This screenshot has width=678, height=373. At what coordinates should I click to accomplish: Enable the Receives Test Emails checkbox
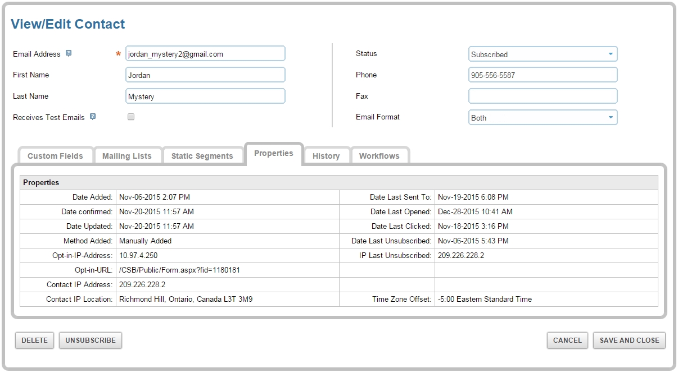pyautogui.click(x=131, y=117)
